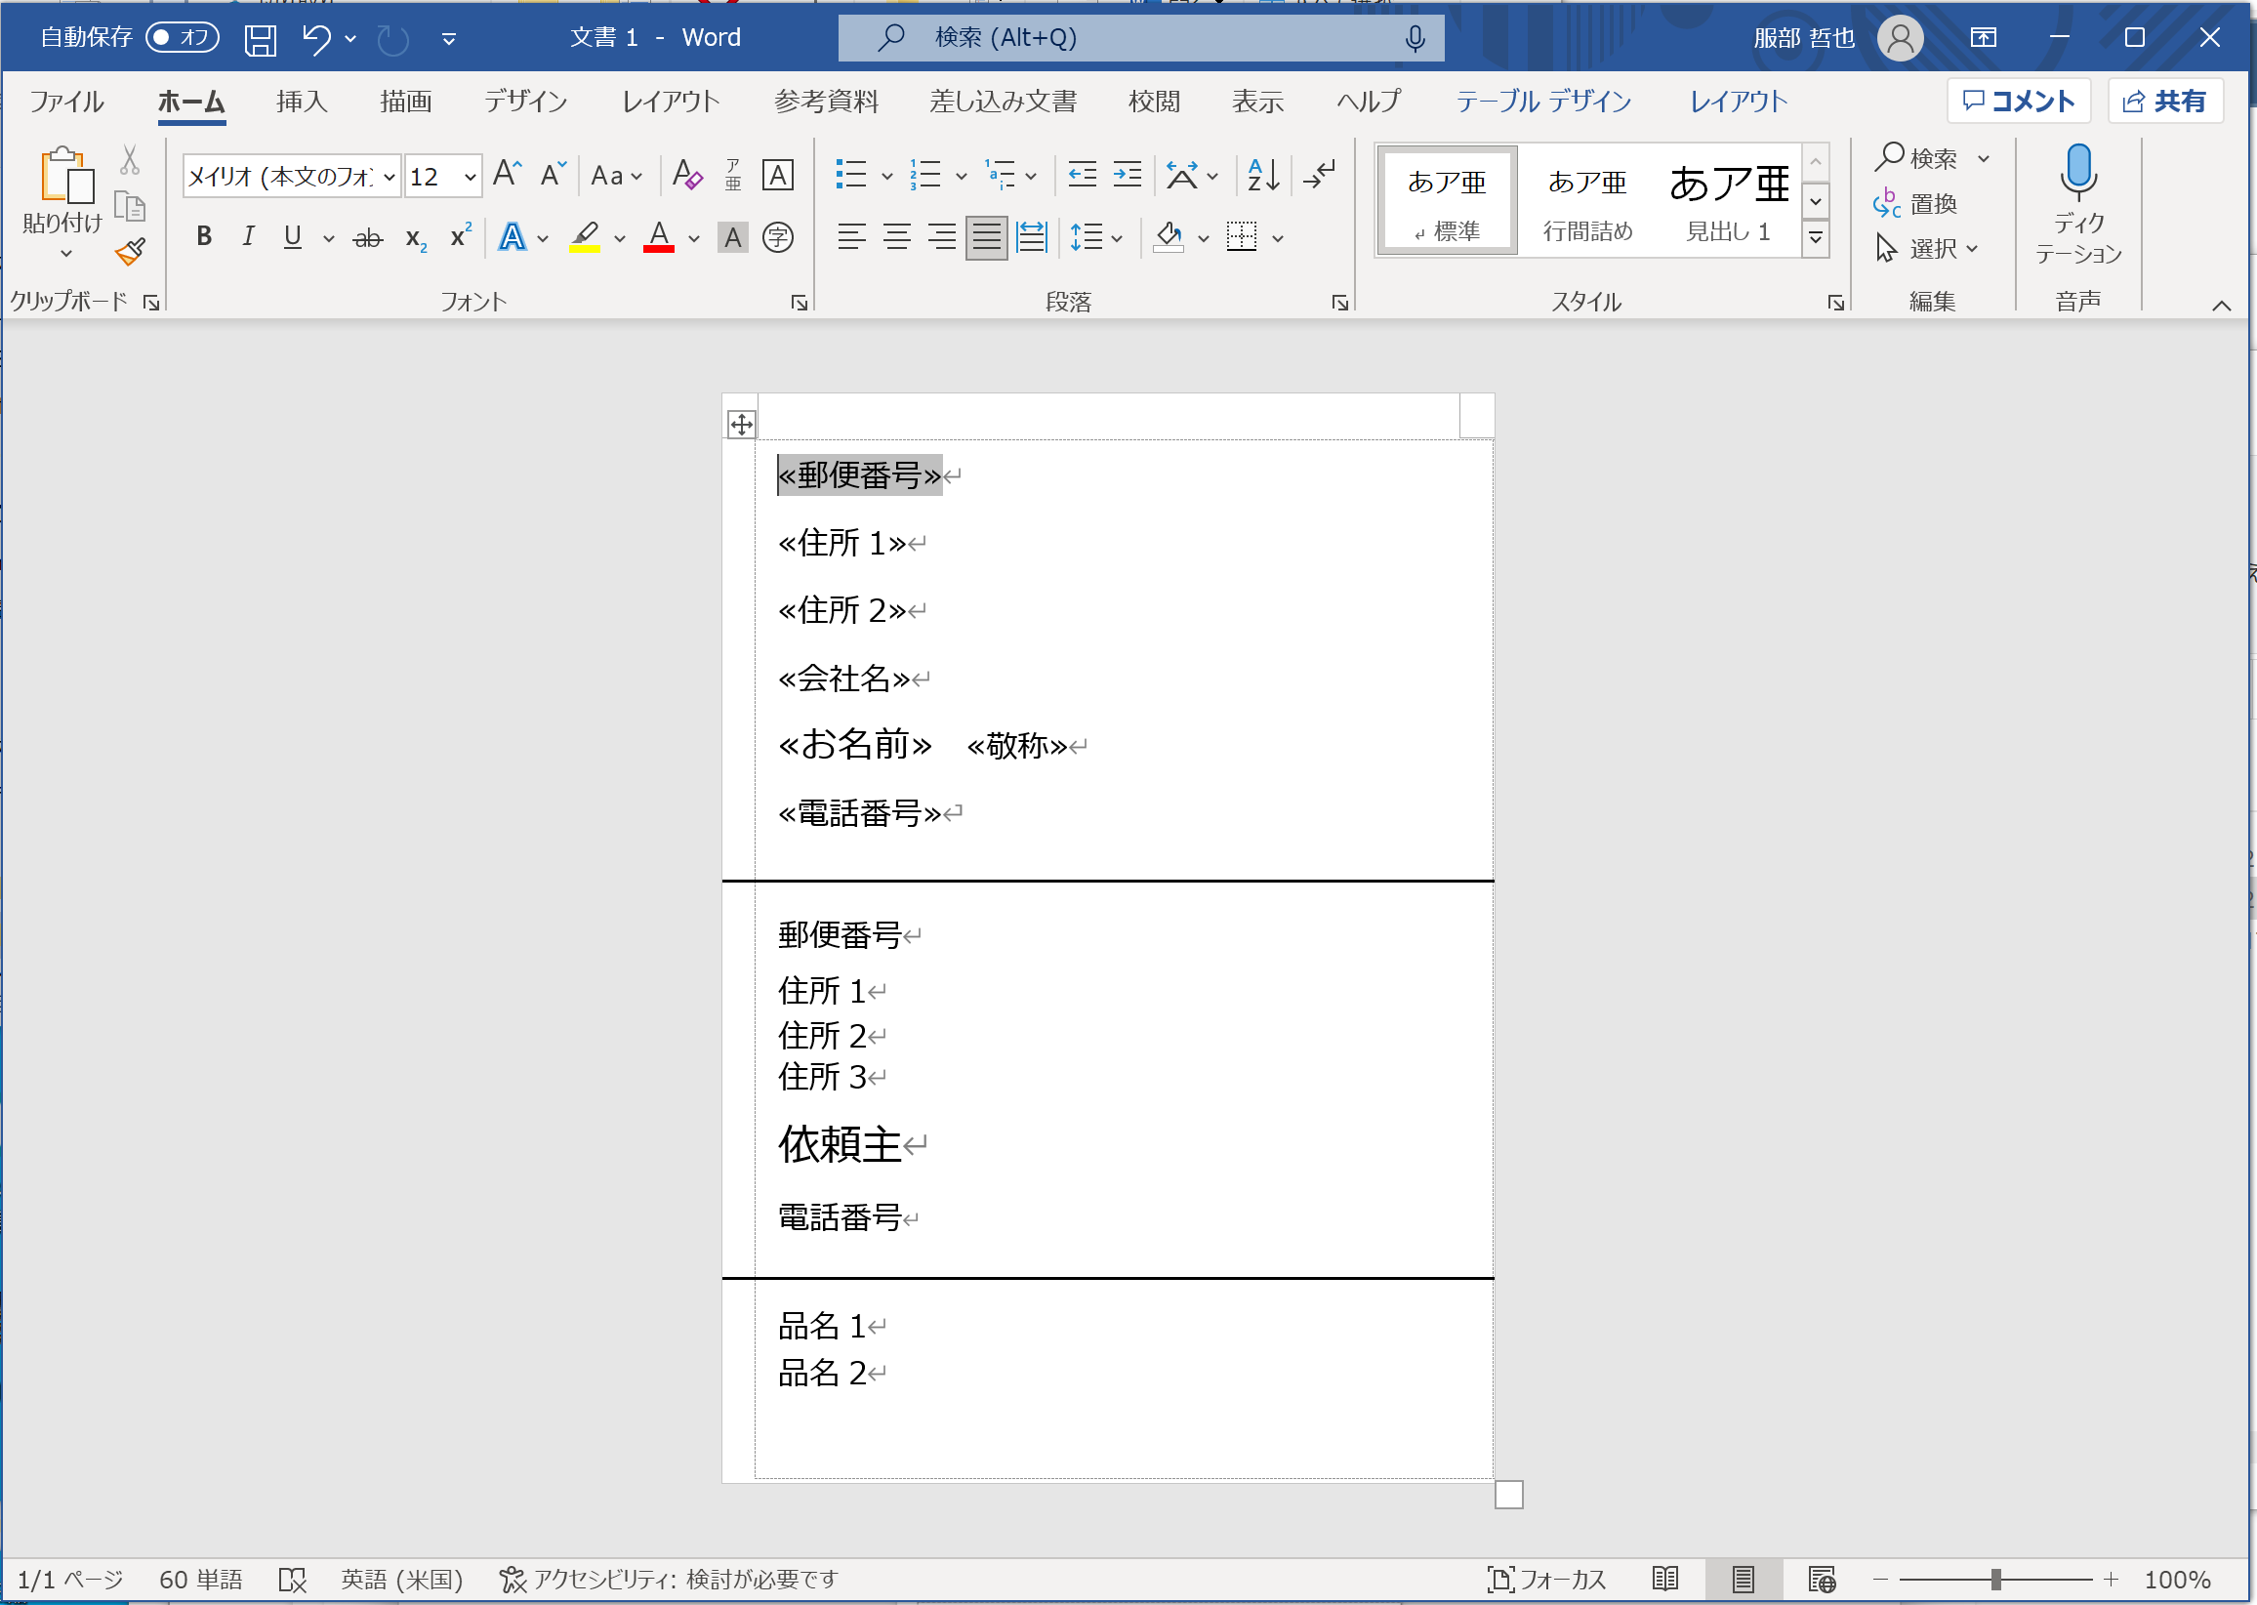This screenshot has height=1605, width=2257.
Task: Click the 共有 share button
Action: tap(2164, 101)
